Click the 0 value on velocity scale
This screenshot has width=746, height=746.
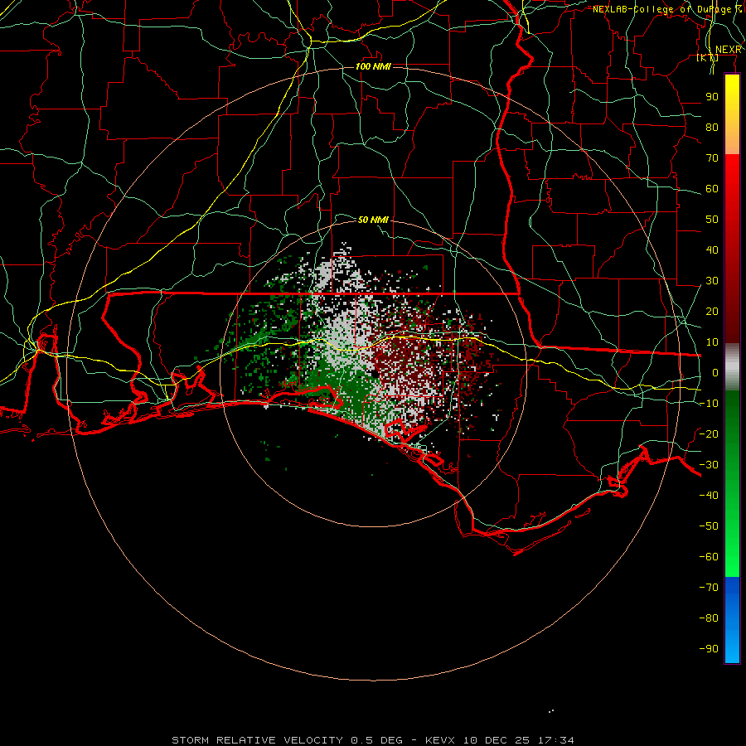point(715,372)
